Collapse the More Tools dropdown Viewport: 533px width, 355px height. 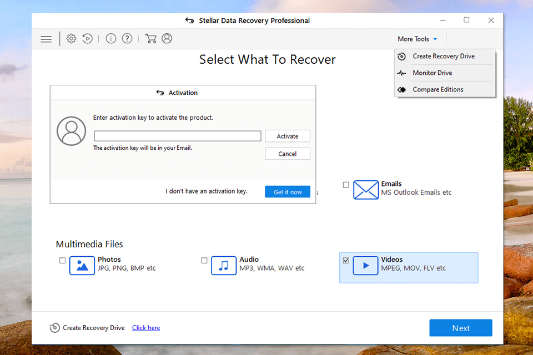click(x=418, y=39)
